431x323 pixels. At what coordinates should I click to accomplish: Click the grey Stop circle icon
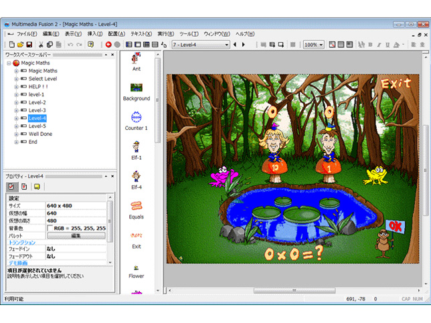(x=117, y=45)
